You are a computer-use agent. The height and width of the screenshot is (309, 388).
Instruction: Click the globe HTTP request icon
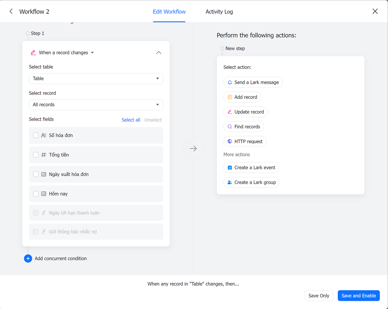click(230, 141)
